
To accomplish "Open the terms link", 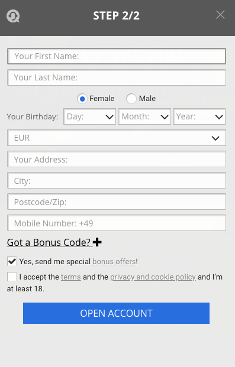I will tap(71, 277).
